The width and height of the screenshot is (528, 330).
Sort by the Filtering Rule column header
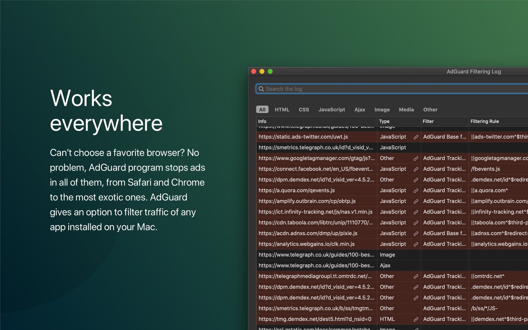click(484, 122)
